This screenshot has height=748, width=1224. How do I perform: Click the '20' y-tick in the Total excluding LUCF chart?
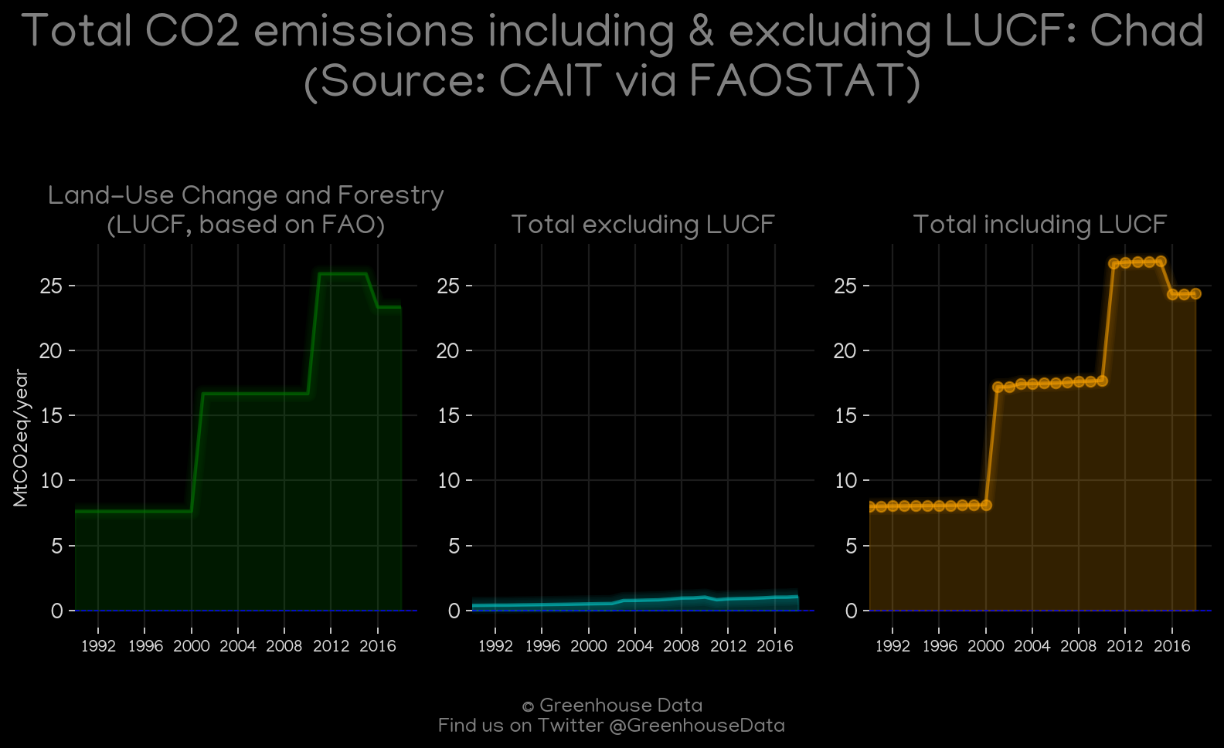point(447,351)
